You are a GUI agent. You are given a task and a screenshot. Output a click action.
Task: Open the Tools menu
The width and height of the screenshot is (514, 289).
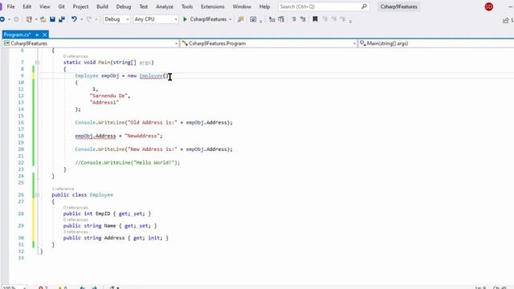[187, 6]
